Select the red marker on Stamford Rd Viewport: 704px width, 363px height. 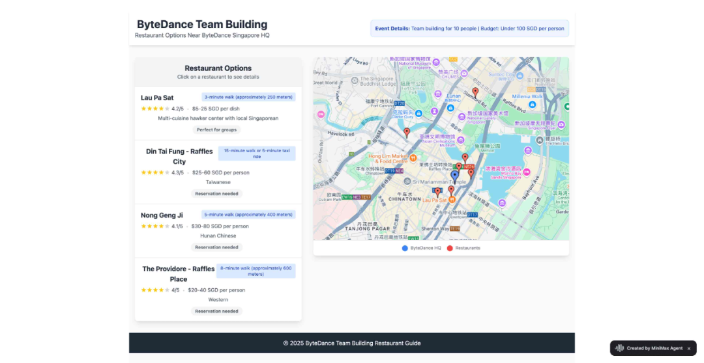(475, 93)
